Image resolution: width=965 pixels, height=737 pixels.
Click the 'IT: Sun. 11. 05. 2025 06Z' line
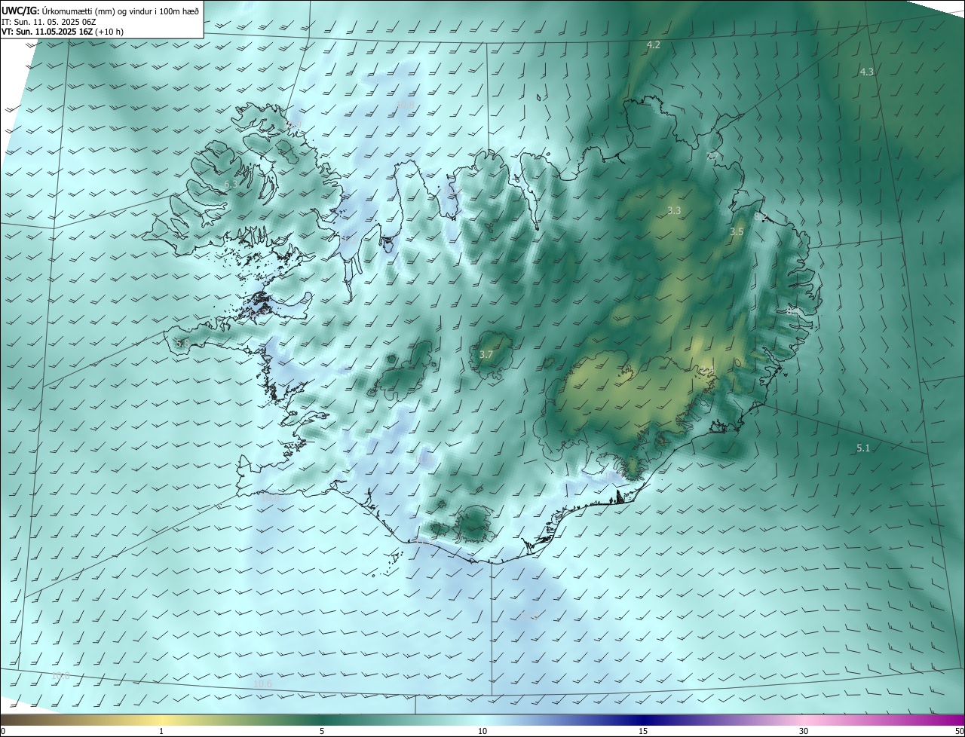[48, 22]
